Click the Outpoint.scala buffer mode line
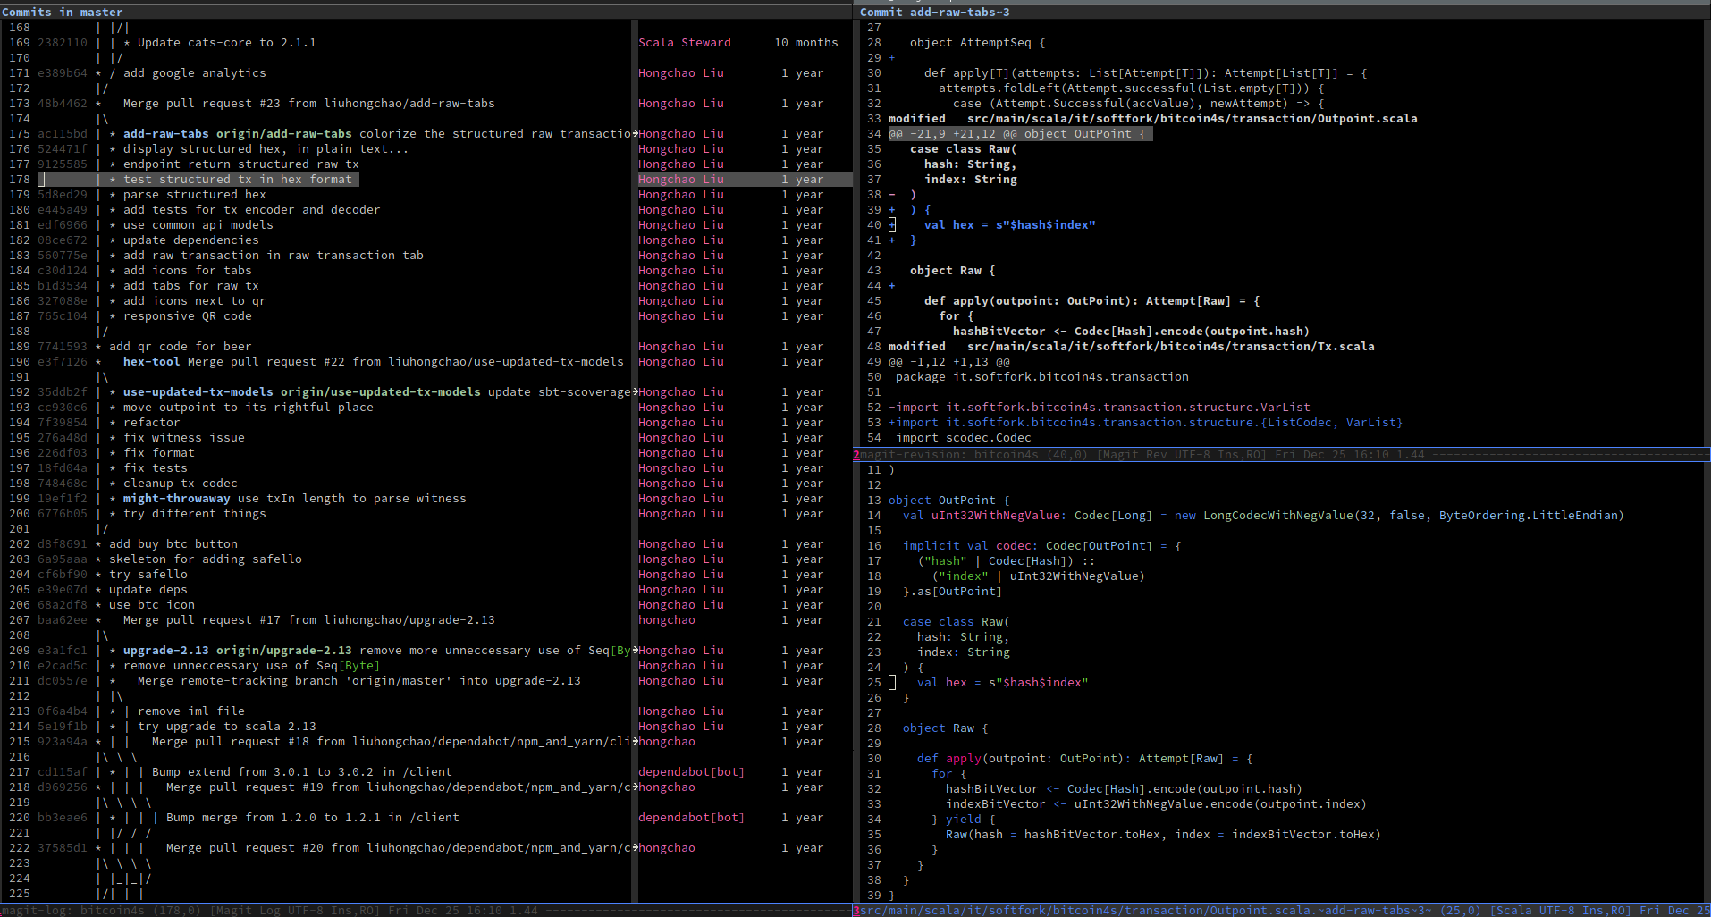This screenshot has height=917, width=1711. point(1281,910)
